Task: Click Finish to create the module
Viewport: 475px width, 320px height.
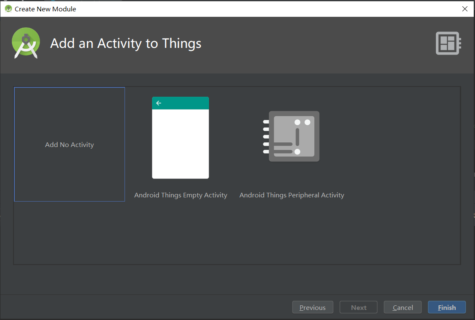Action: (x=447, y=307)
